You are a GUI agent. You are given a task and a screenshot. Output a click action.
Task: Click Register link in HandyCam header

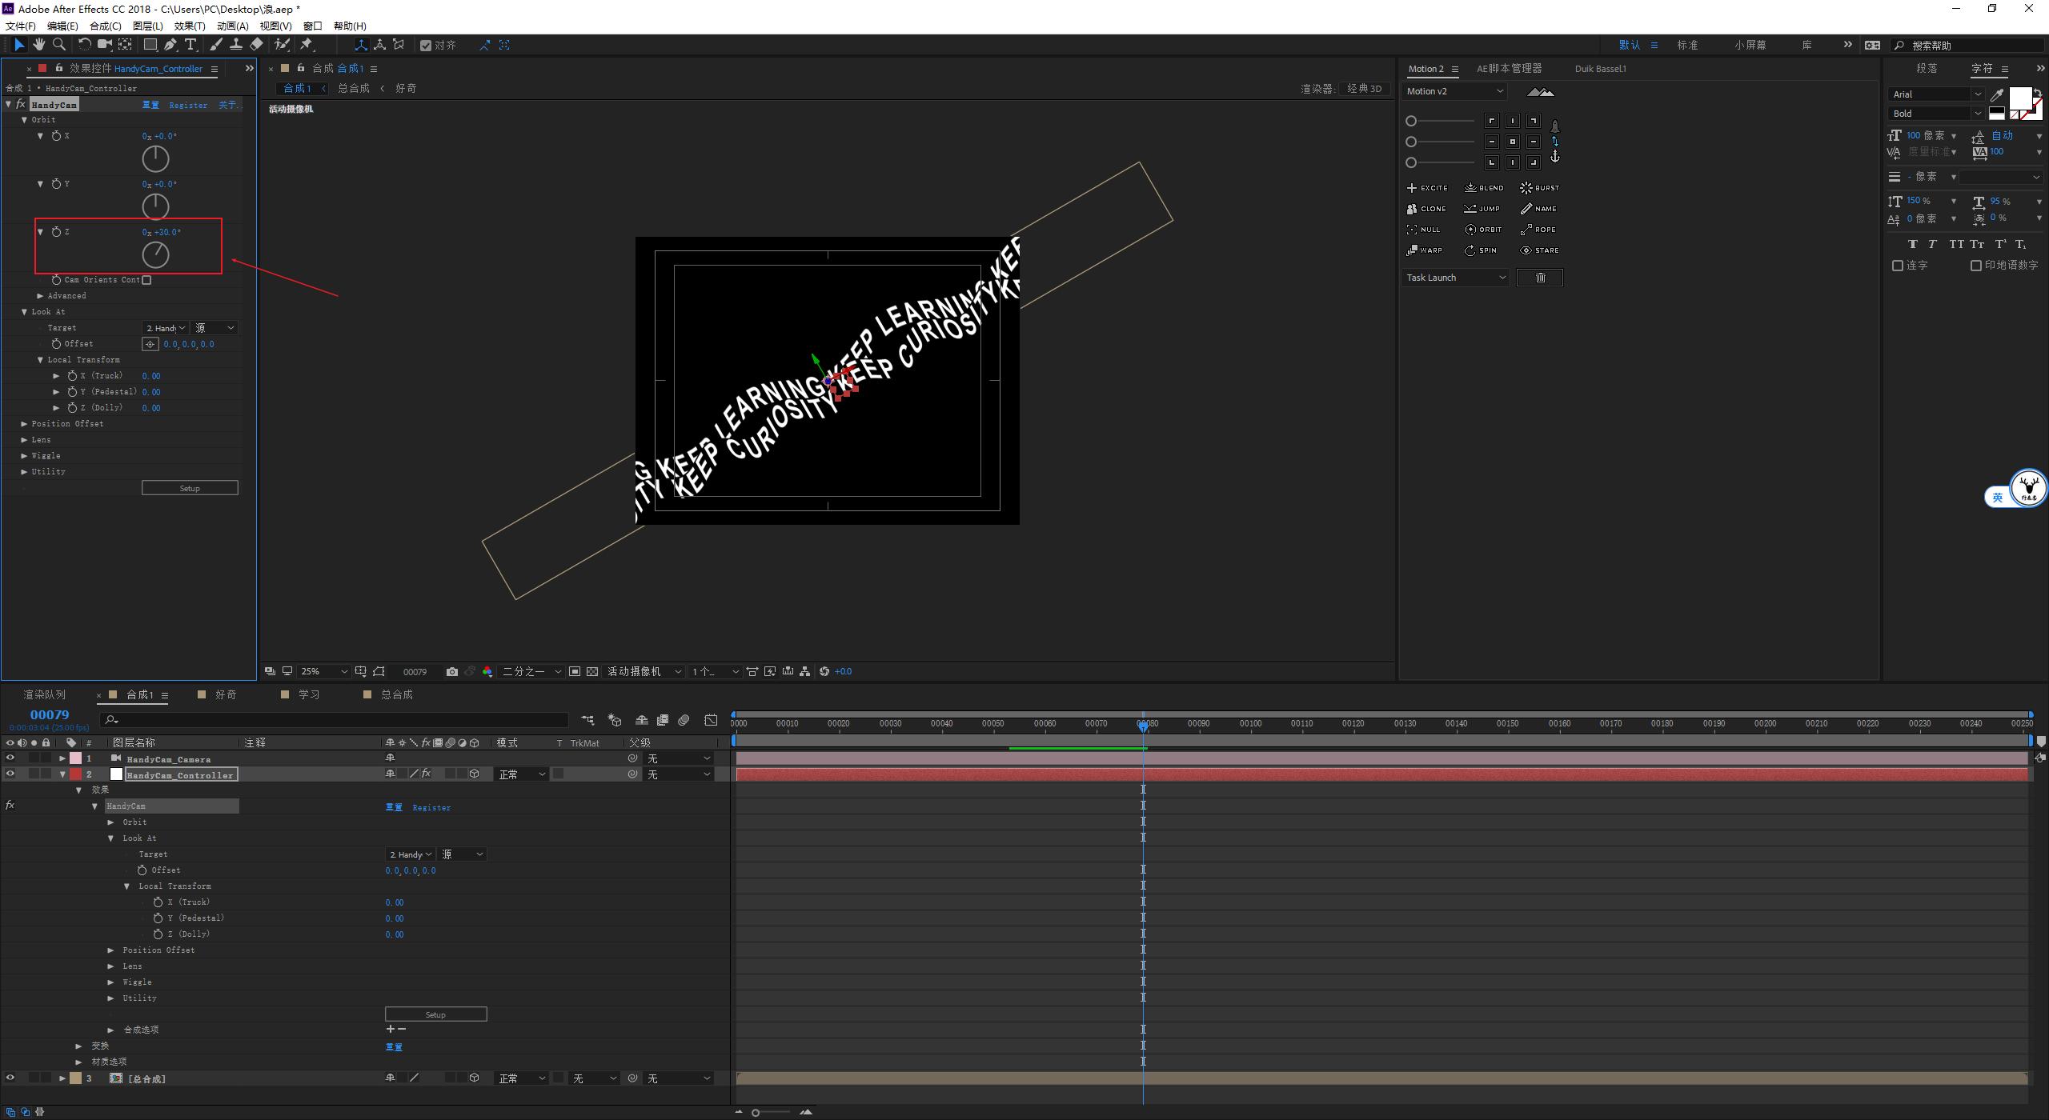pos(188,105)
